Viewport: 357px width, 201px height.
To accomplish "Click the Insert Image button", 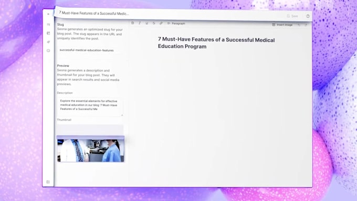I will click(282, 25).
